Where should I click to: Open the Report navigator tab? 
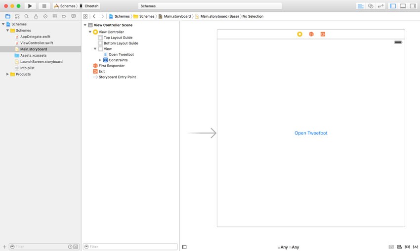click(x=74, y=16)
